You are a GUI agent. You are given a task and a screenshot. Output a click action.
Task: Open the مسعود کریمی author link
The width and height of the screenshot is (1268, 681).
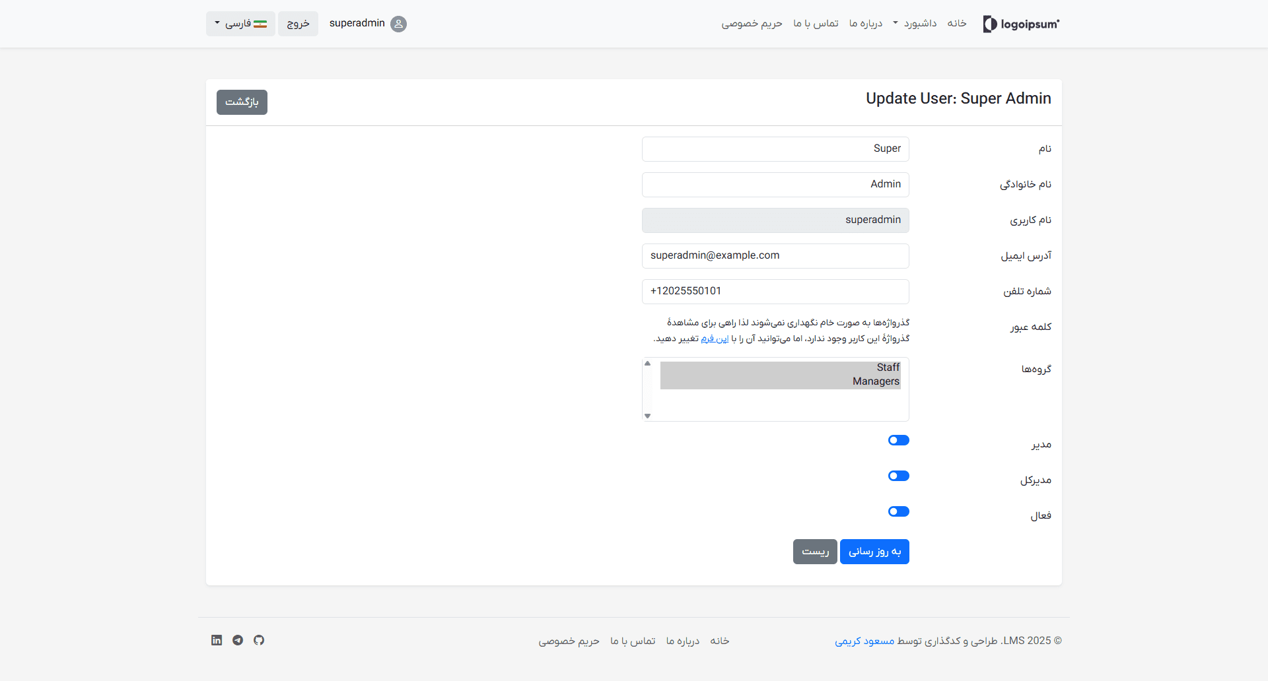(x=864, y=641)
